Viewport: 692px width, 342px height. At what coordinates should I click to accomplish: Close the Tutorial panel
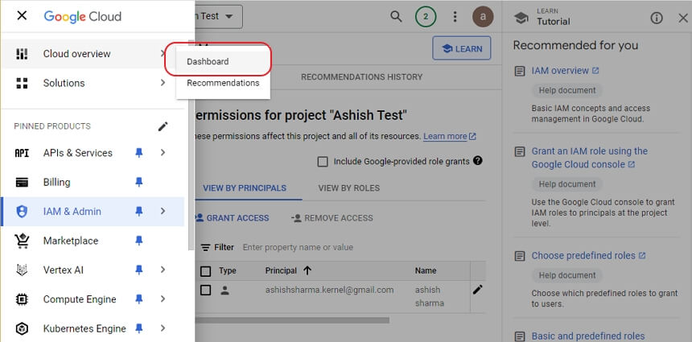(682, 18)
